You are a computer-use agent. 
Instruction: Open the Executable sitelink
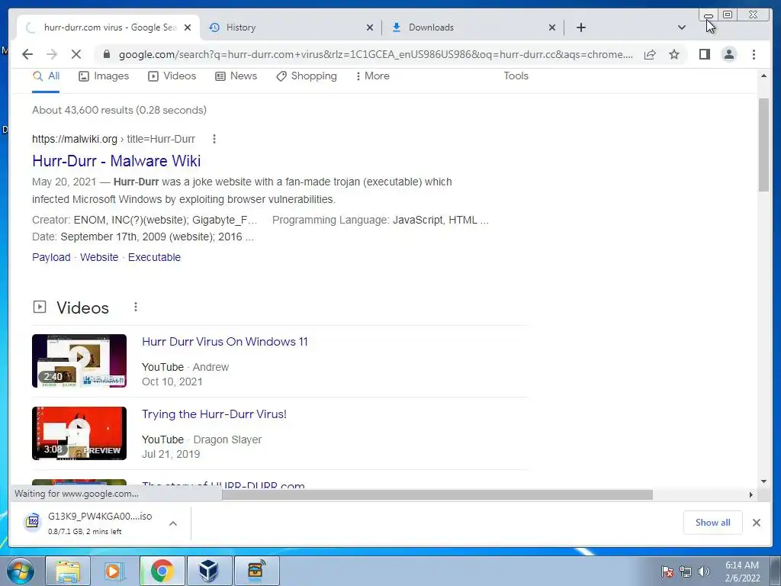point(154,257)
